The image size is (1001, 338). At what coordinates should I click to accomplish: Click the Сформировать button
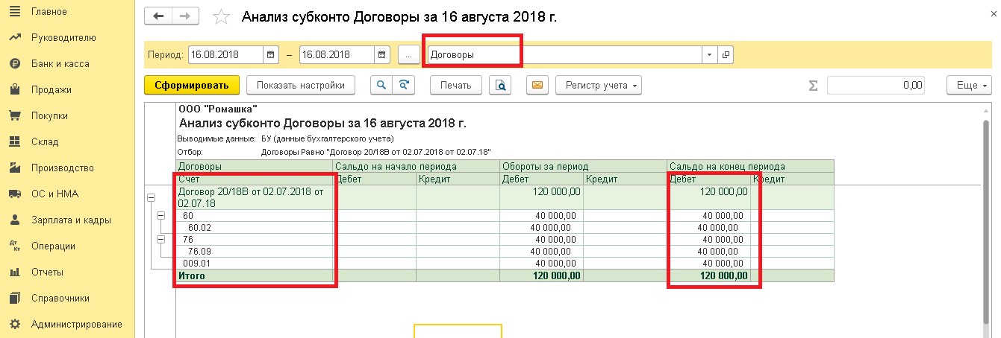tap(192, 85)
